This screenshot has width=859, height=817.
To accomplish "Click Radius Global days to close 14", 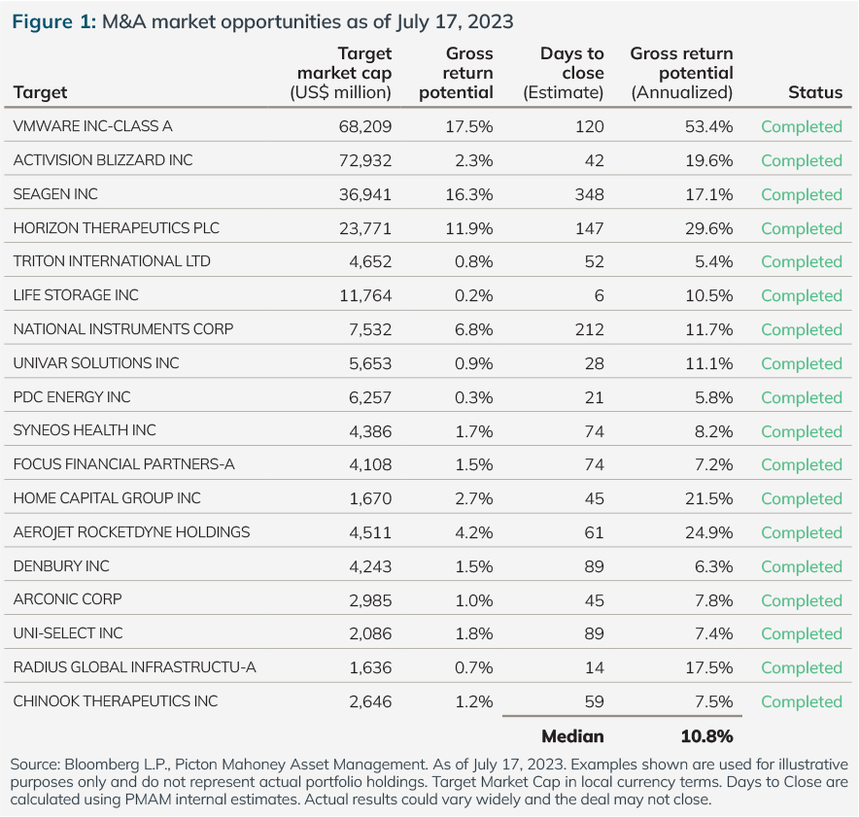I will tap(595, 667).
